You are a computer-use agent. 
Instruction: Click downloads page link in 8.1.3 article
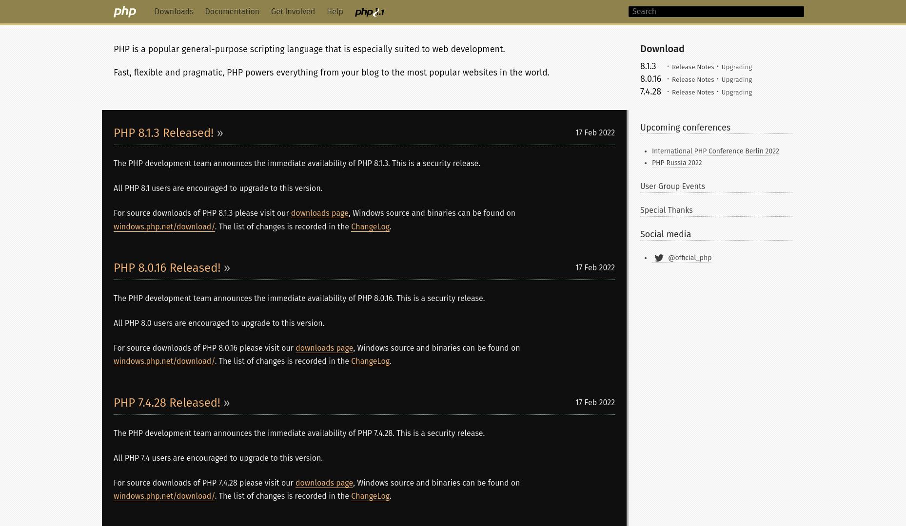[319, 213]
